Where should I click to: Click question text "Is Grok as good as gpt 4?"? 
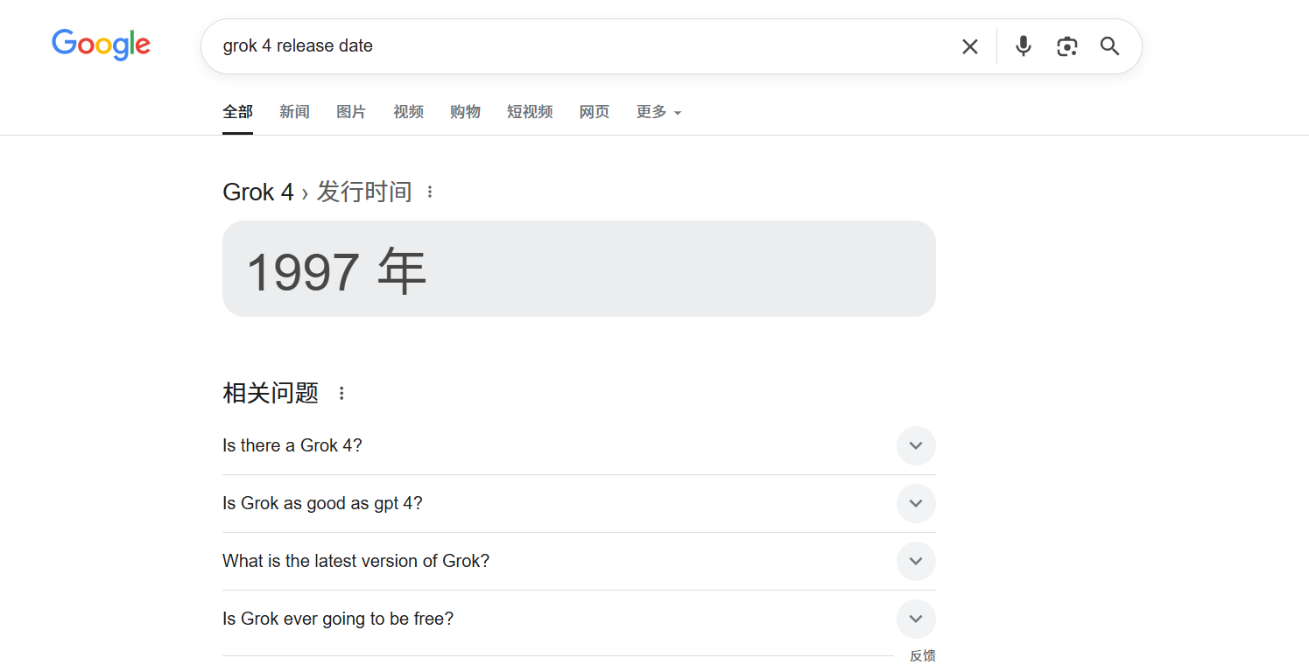(x=322, y=504)
